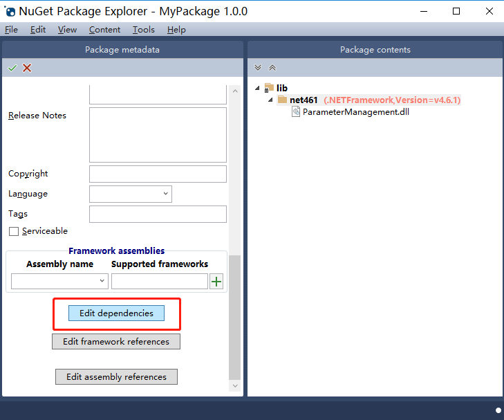Click Edit assembly references button

pyautogui.click(x=116, y=376)
